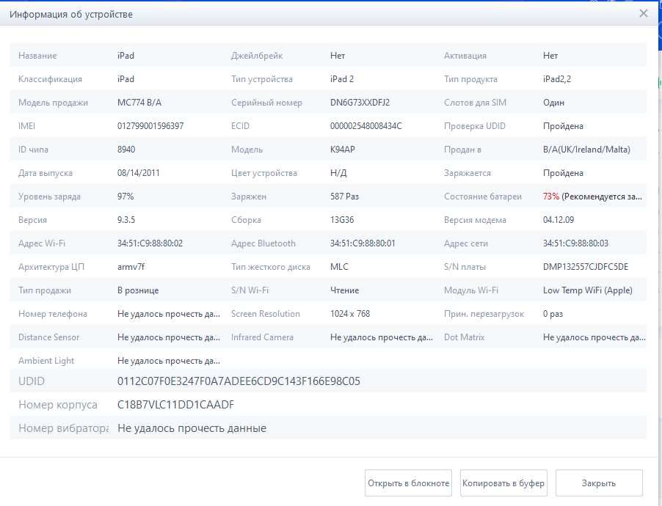This screenshot has width=662, height=506.
Task: Click CPU architecture armv7f value
Action: click(x=131, y=267)
